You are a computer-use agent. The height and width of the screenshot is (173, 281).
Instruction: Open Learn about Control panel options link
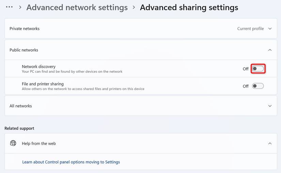pyautogui.click(x=71, y=162)
